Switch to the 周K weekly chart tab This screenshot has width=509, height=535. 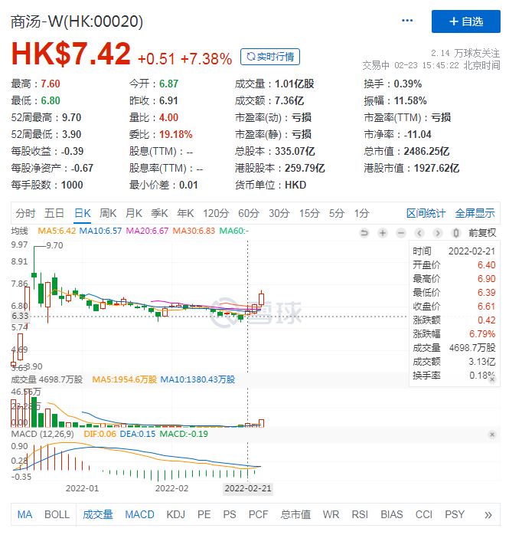pos(108,213)
